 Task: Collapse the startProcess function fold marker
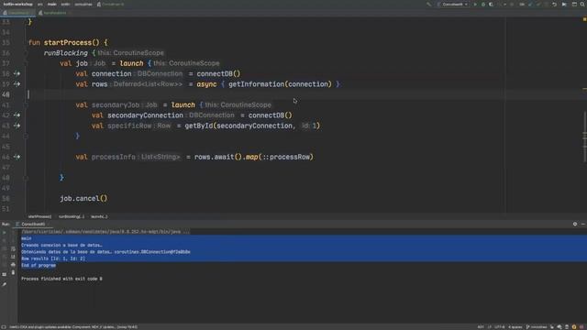coord(26,43)
